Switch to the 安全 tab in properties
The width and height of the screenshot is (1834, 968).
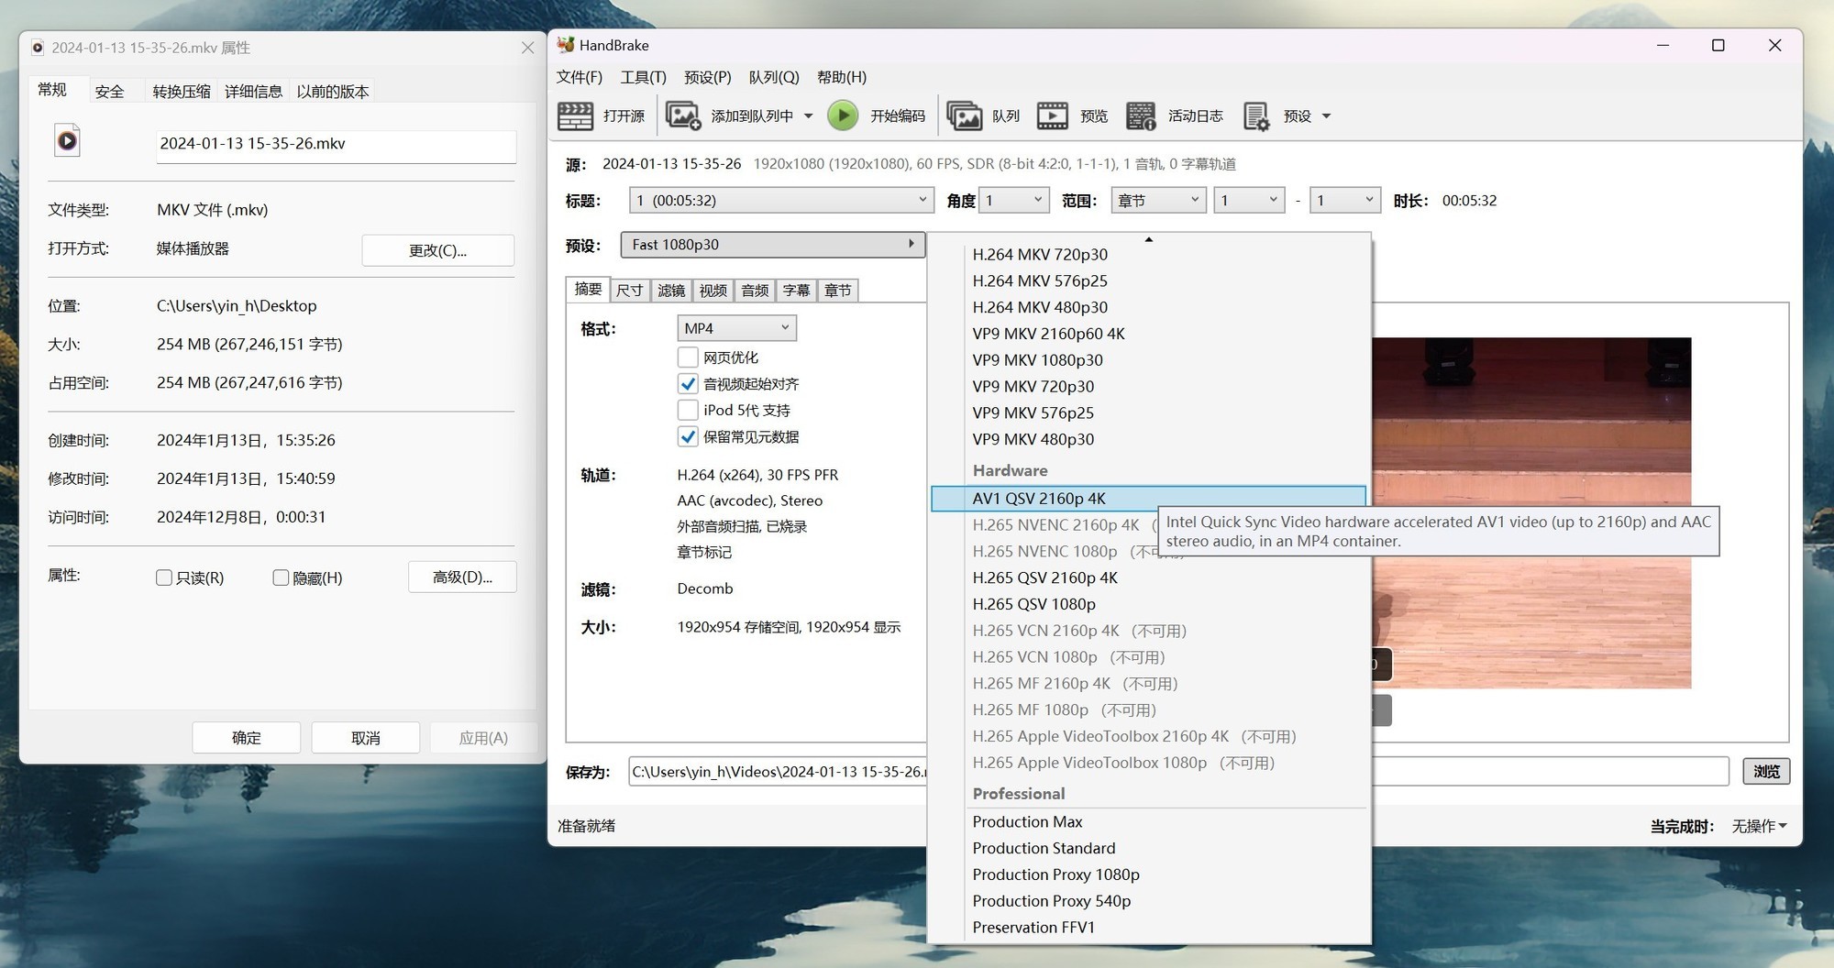(109, 92)
